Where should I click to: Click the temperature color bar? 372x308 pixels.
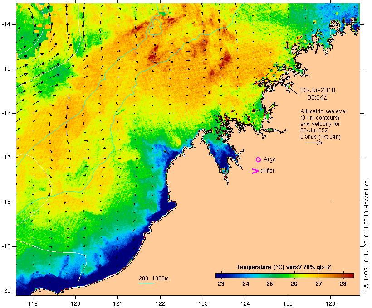click(x=284, y=275)
